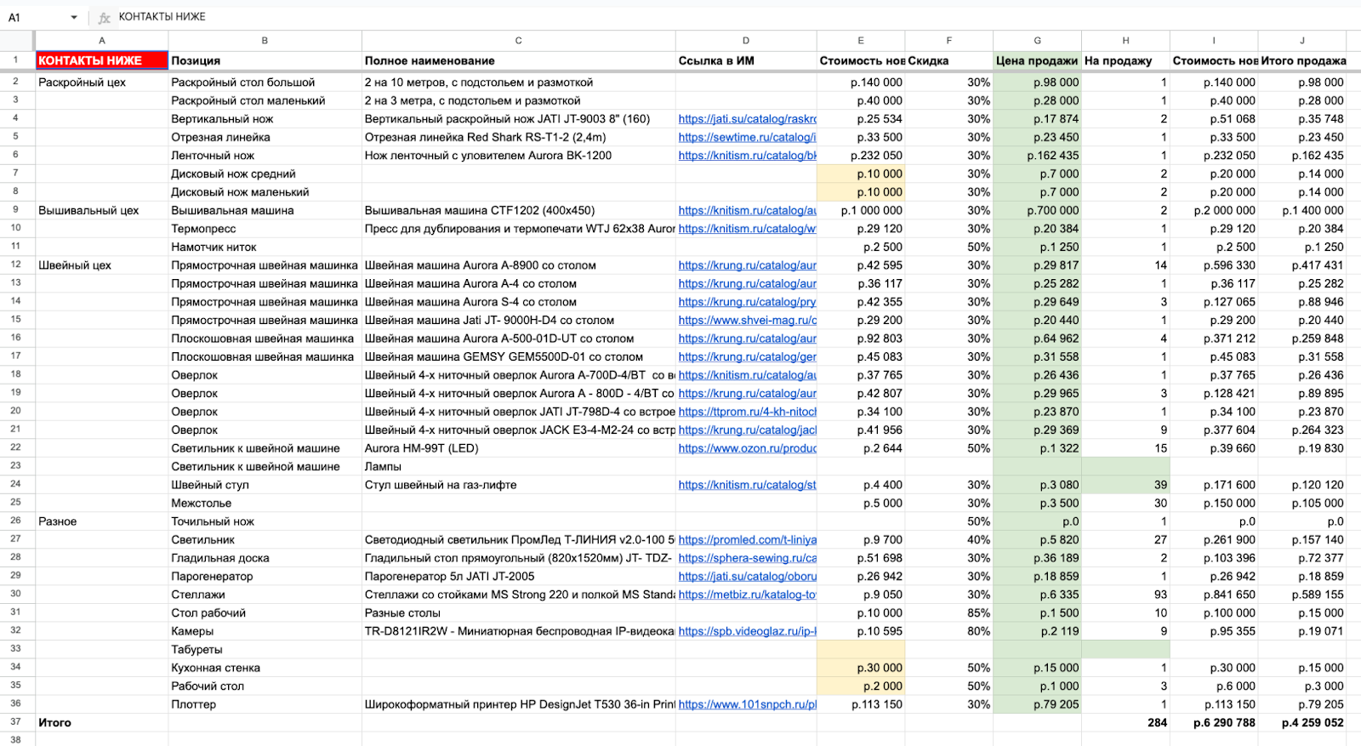1361x746 pixels.
Task: Select the 80% discount cell for Камеры
Action: click(949, 631)
